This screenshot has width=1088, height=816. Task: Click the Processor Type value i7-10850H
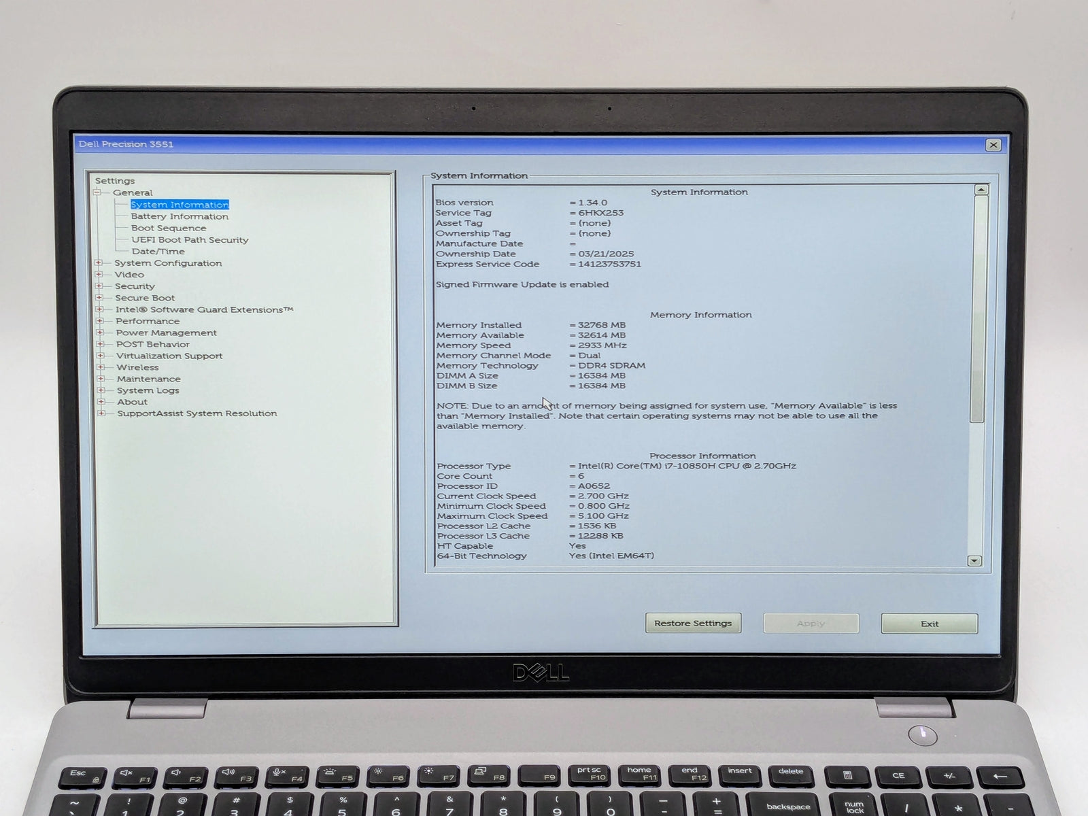687,466
